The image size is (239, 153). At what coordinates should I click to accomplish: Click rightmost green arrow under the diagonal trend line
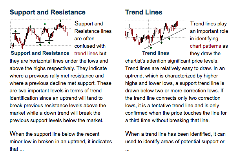tap(169, 39)
